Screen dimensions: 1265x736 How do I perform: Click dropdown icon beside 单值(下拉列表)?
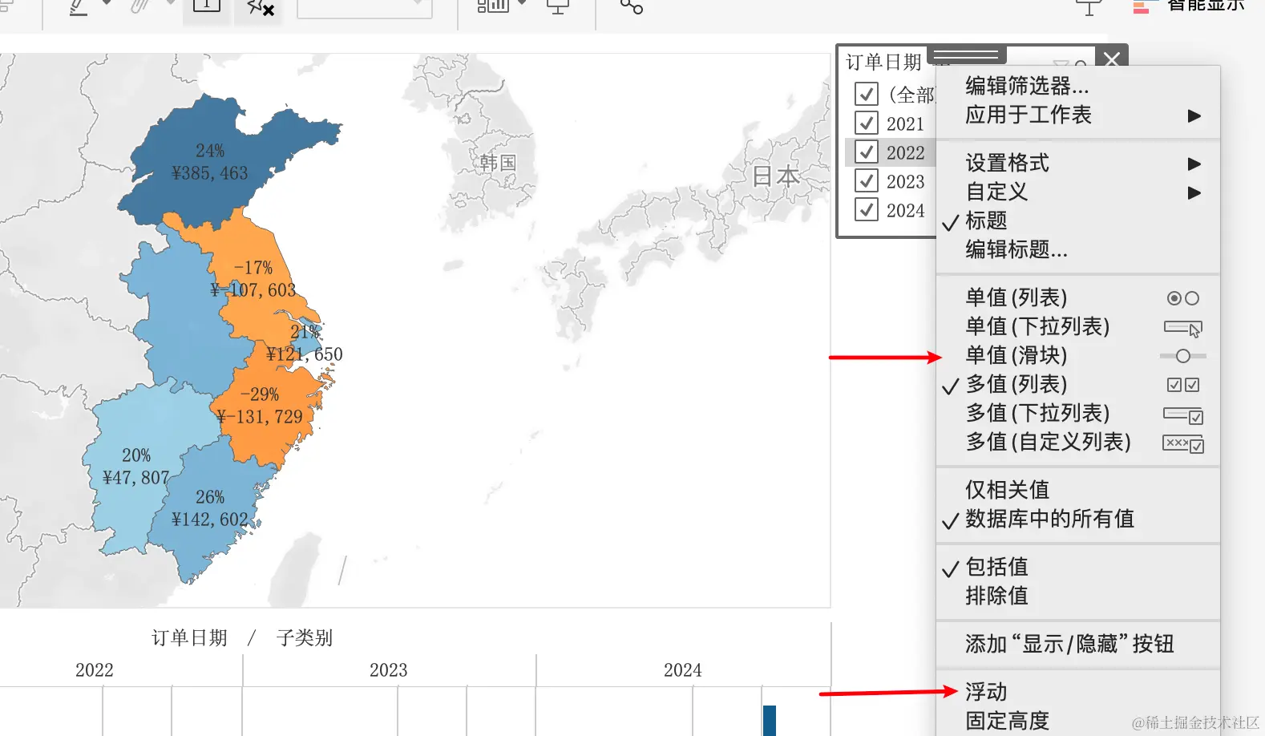coord(1183,328)
